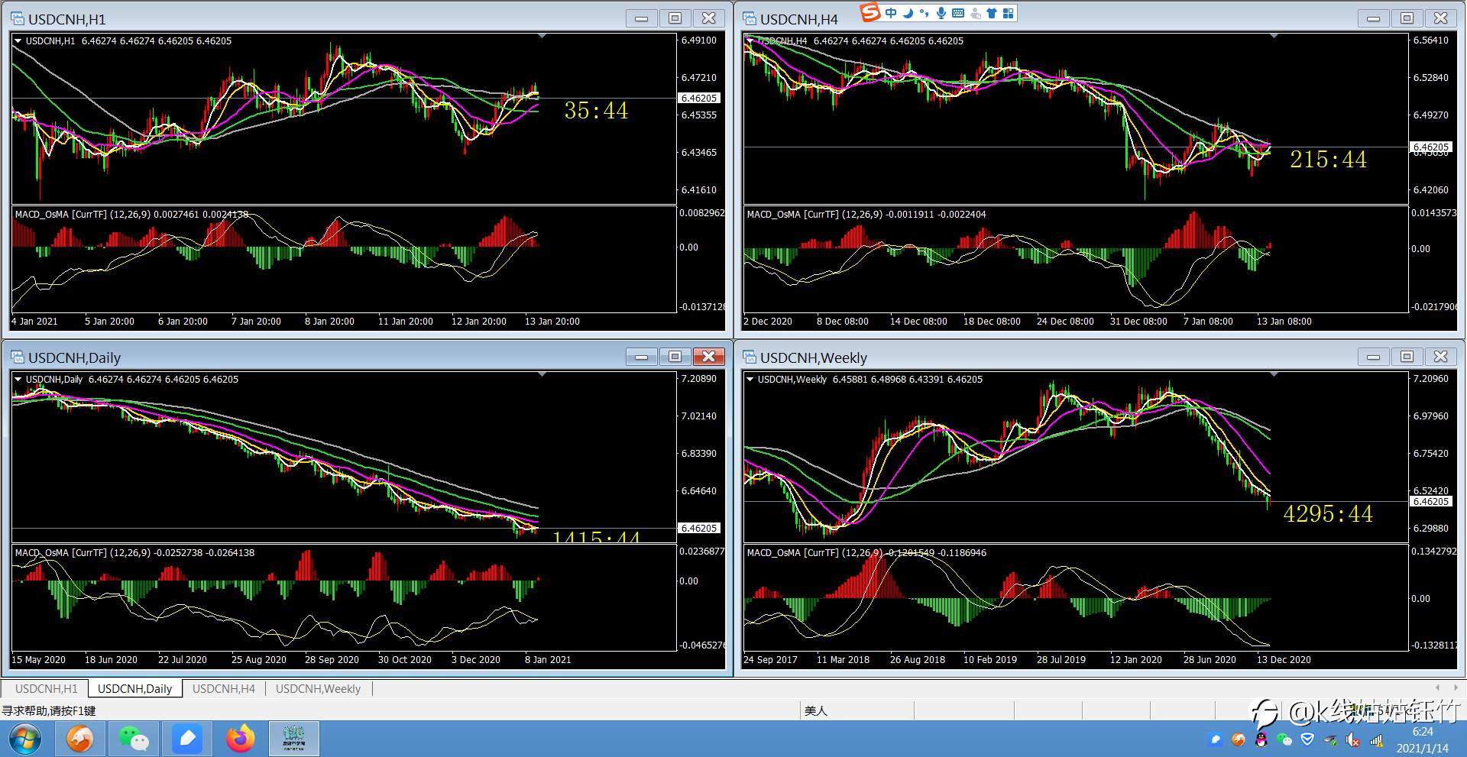This screenshot has width=1467, height=757.
Task: Close the USDCNH,Daily chart window
Action: (709, 357)
